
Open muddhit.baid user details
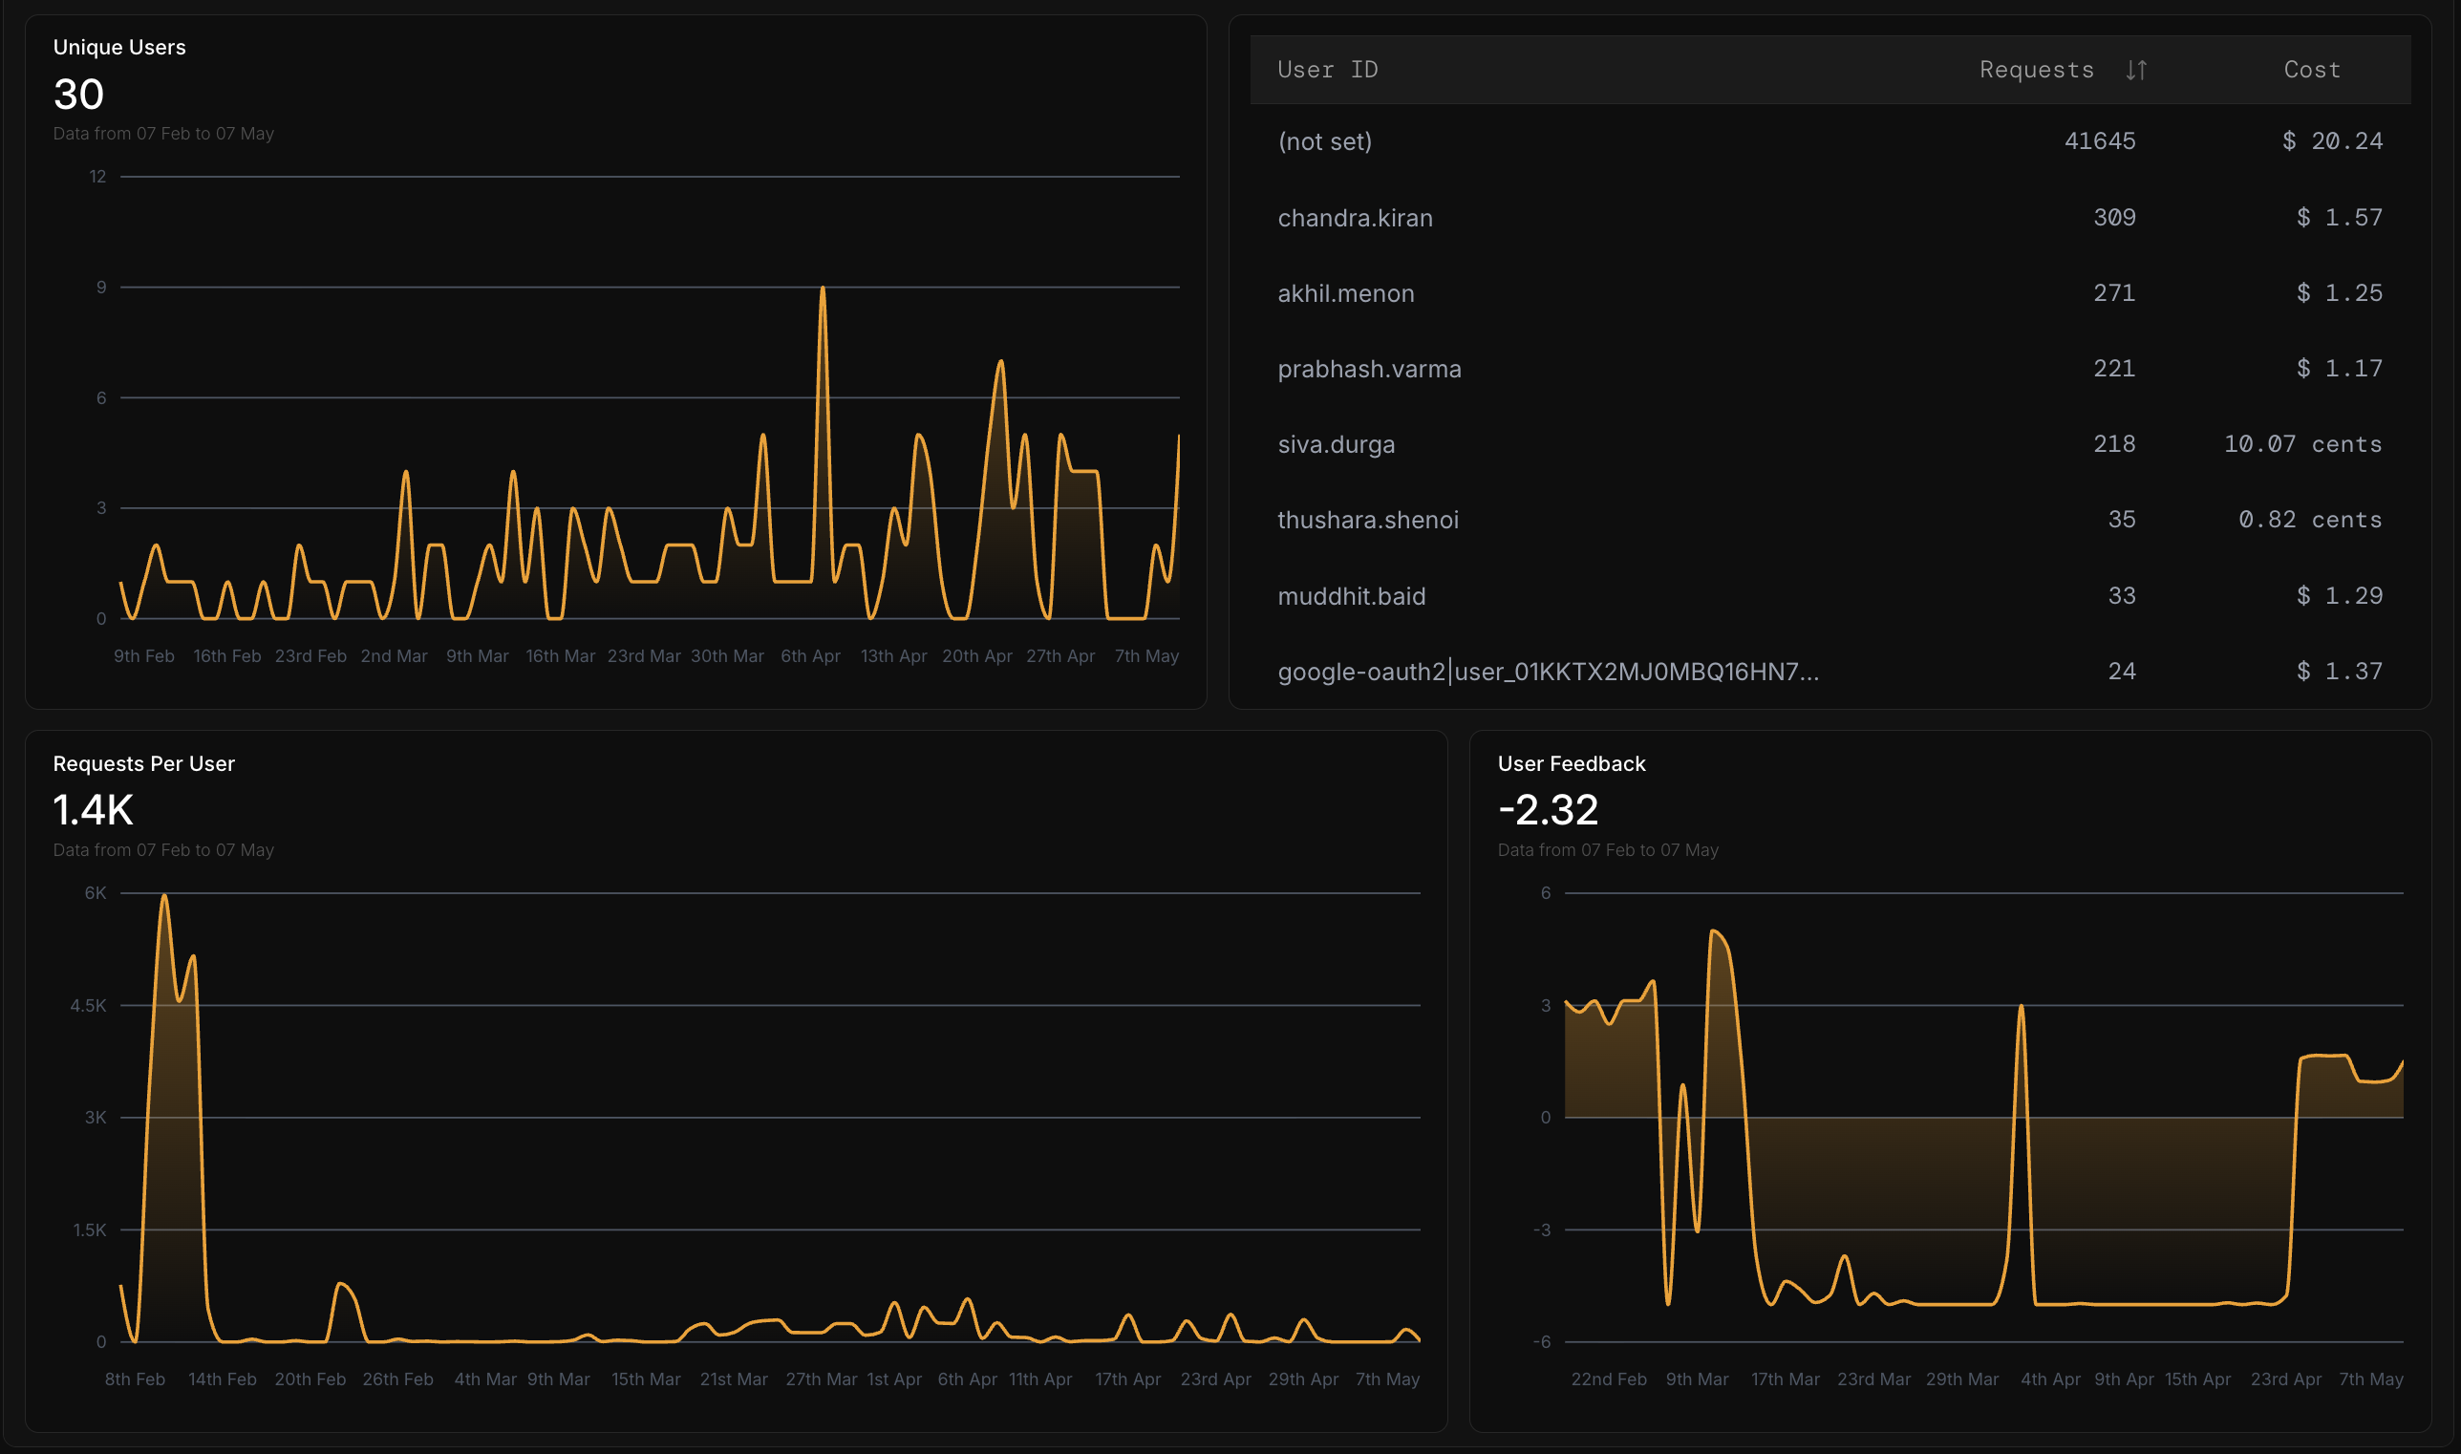pos(1830,596)
